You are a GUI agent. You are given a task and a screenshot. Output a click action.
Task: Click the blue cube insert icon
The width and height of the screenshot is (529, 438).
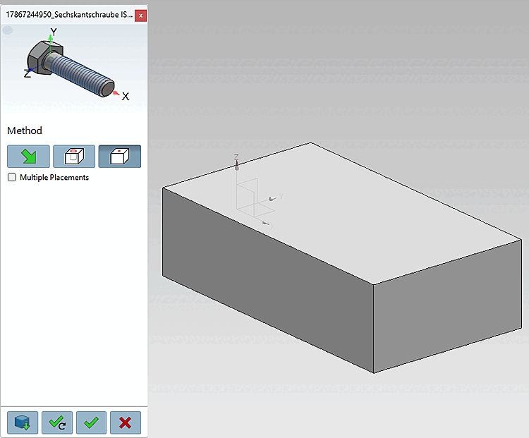23,422
